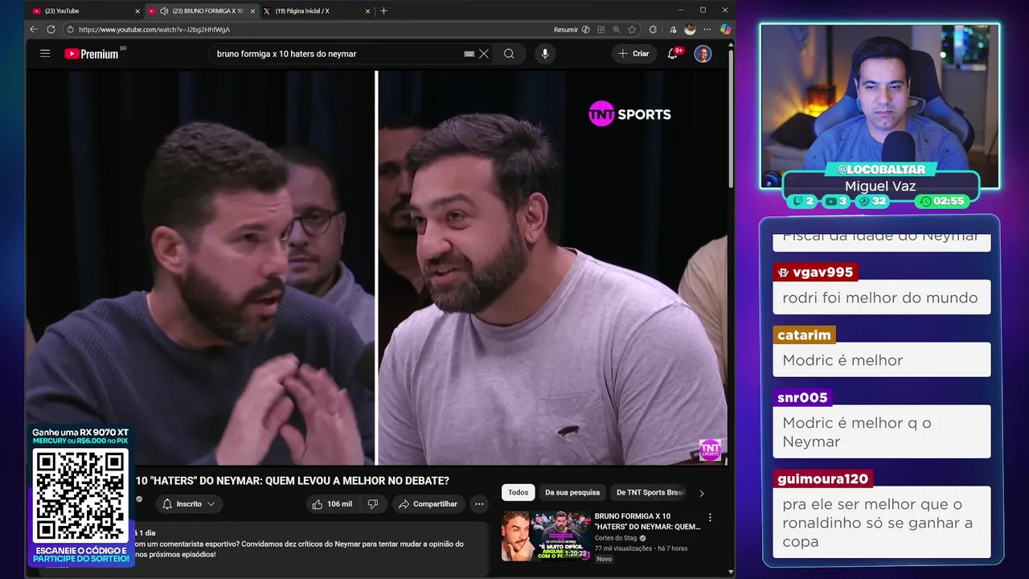The width and height of the screenshot is (1029, 579).
Task: Open Copilot sidebar icon
Action: pyautogui.click(x=725, y=29)
